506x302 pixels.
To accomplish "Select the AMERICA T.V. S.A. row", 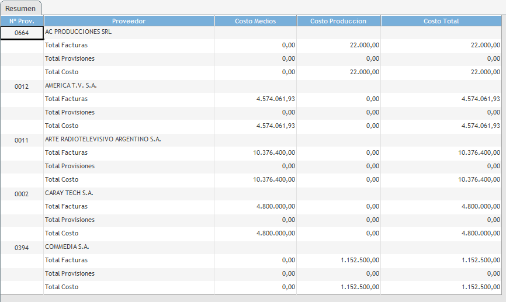I will [71, 85].
